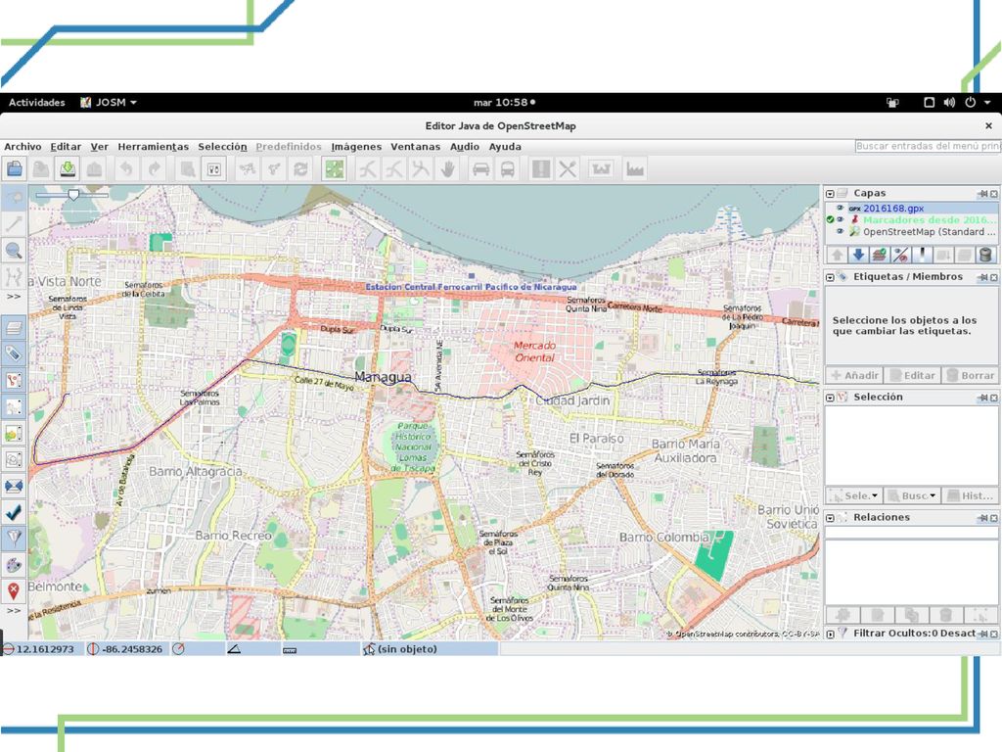
Task: Select the Draw nodes tool
Action: 14,223
